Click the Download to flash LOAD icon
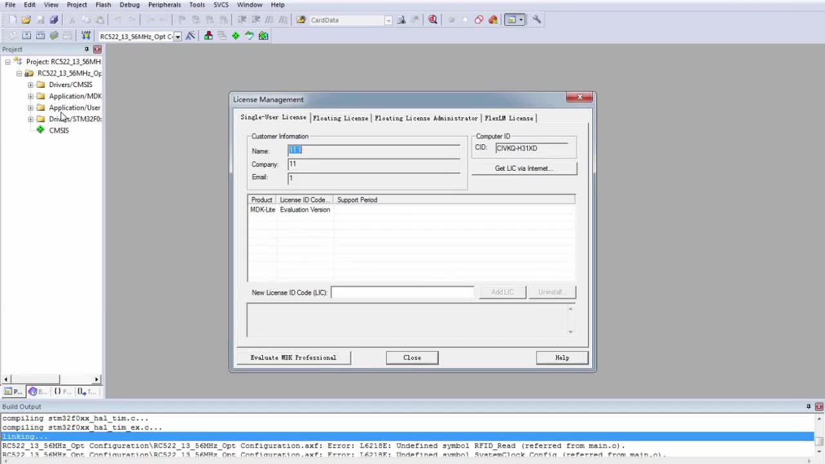This screenshot has width=825, height=464. [86, 36]
